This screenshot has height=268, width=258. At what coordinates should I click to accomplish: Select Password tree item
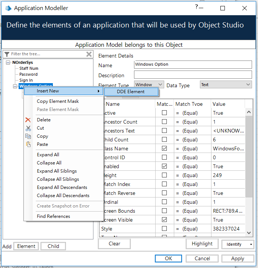28,74
